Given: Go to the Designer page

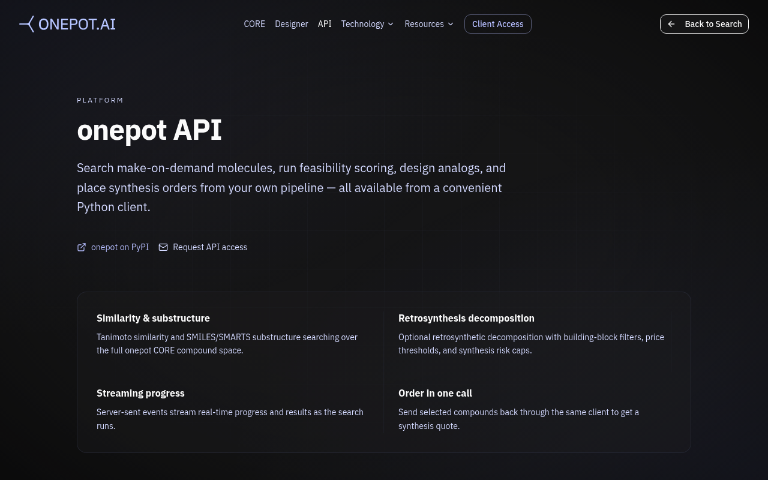Looking at the screenshot, I should (292, 24).
